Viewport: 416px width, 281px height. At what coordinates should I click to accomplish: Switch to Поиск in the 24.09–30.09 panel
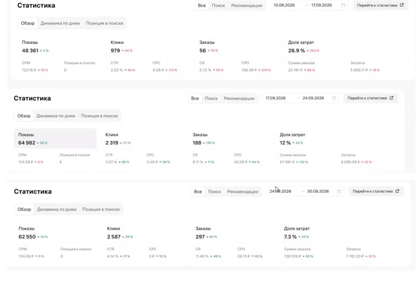coord(214,192)
